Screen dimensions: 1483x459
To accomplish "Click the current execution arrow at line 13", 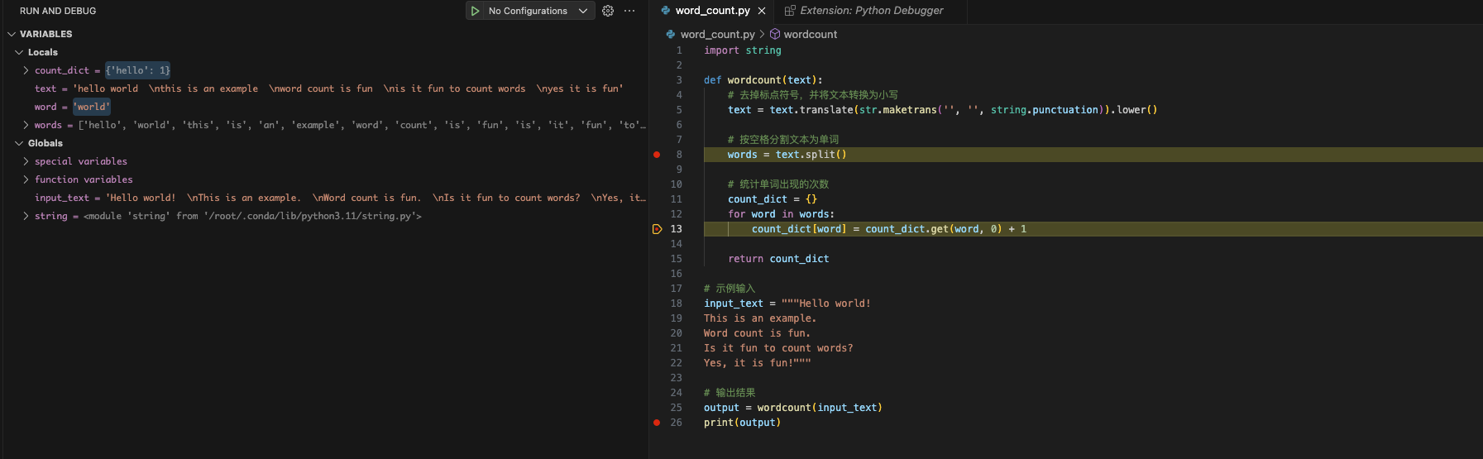I will (x=658, y=229).
